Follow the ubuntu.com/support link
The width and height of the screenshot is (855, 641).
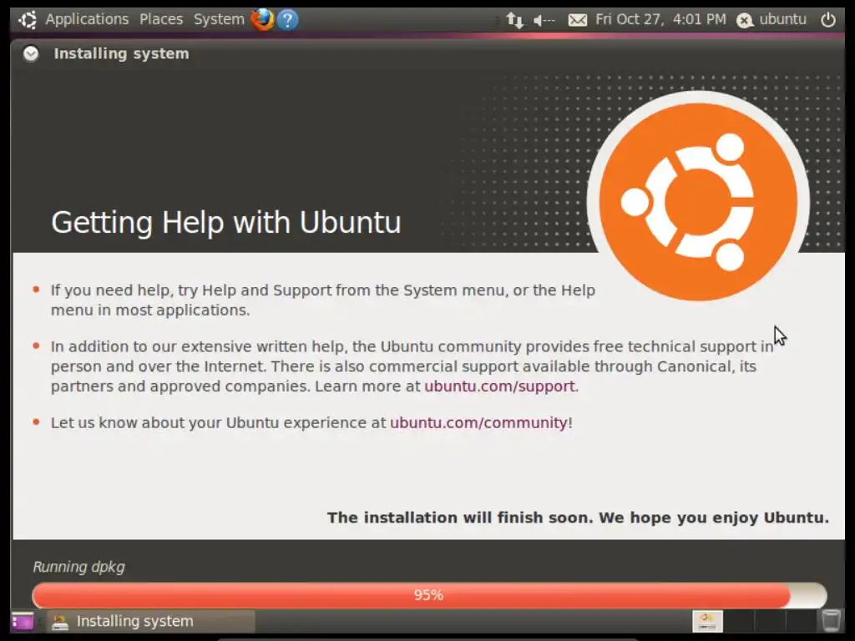point(499,386)
